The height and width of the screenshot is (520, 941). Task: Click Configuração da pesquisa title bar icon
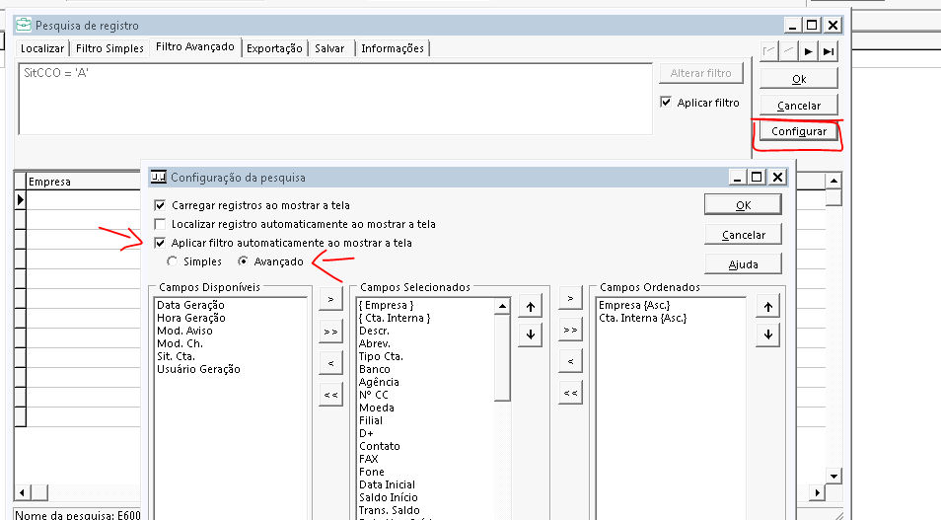click(158, 177)
